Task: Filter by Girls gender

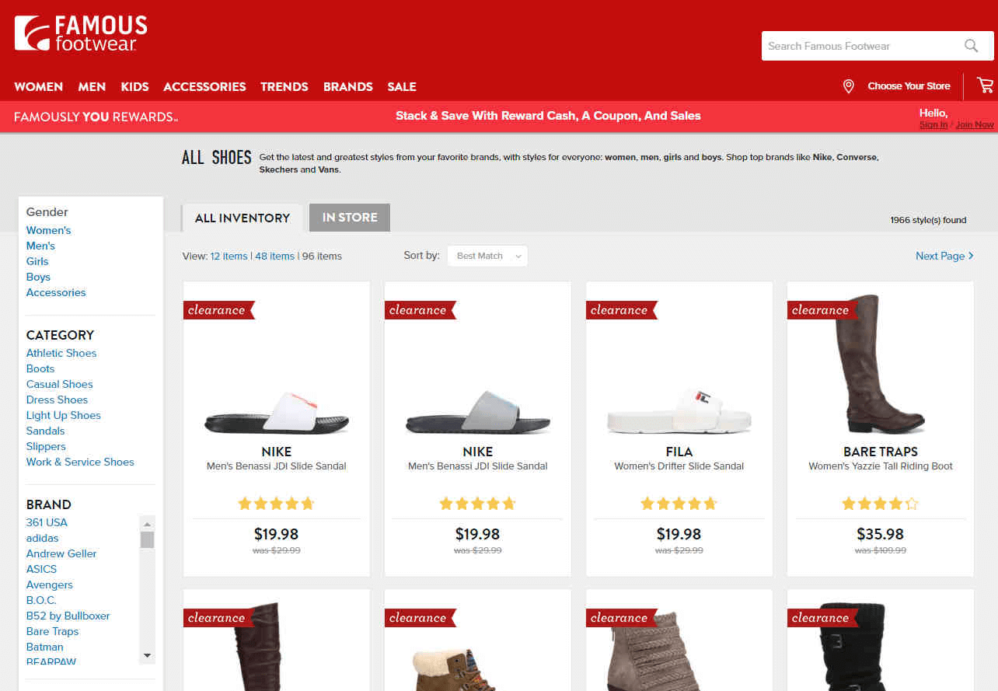Action: click(x=37, y=261)
